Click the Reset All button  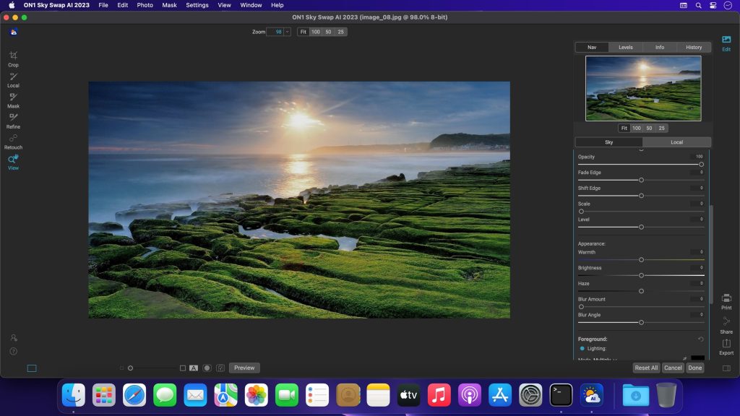pos(645,368)
